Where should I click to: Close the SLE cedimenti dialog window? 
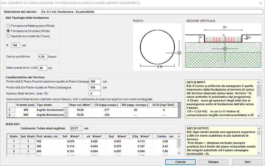pyautogui.click(x=261, y=3)
